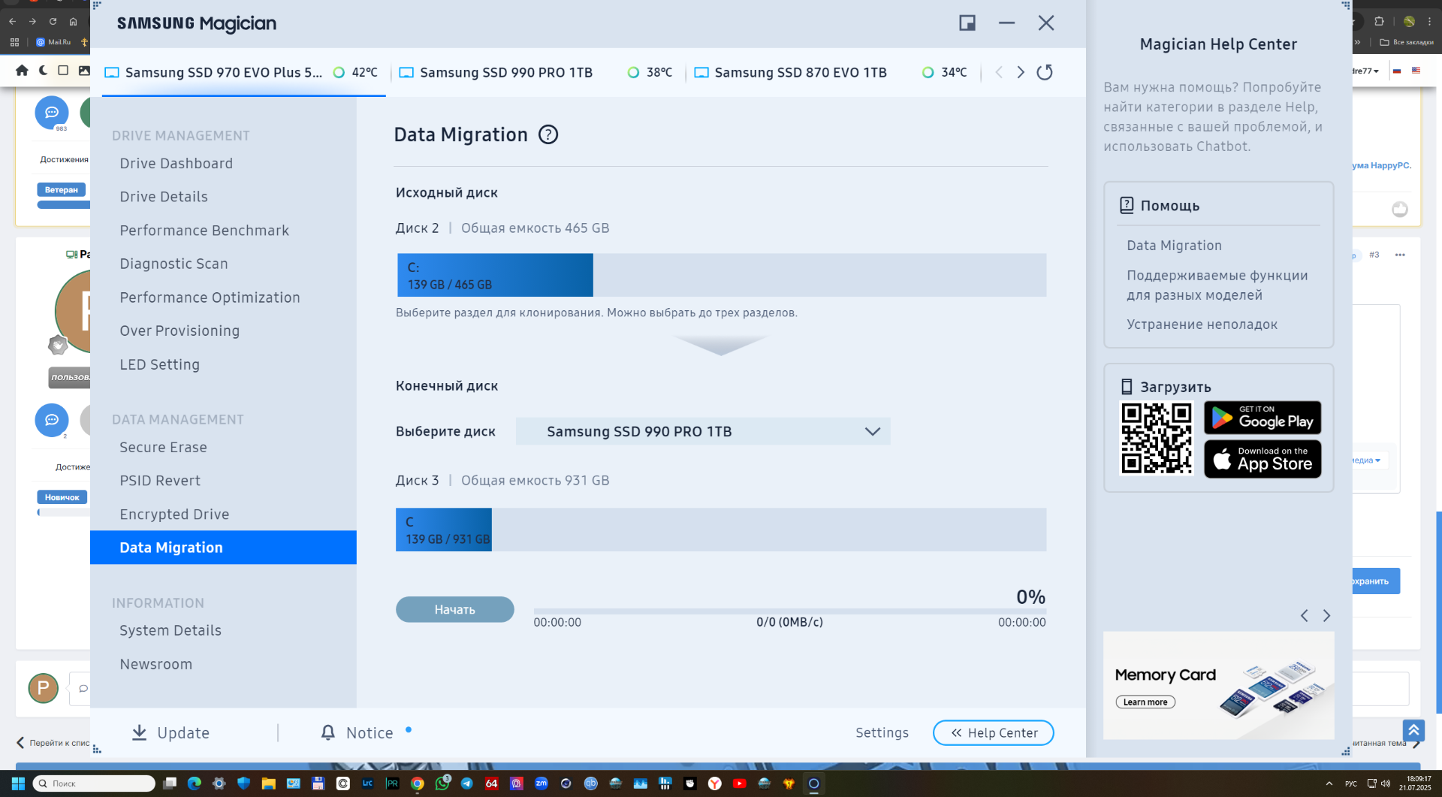This screenshot has width=1442, height=797.
Task: Open the Устранение неполадок help link
Action: 1202,325
